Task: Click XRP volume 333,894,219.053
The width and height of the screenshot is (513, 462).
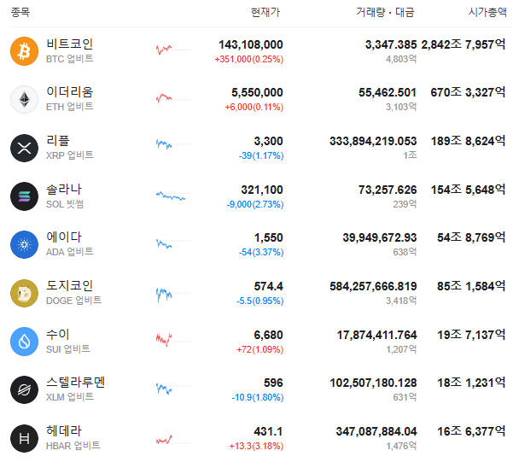Action: (x=373, y=141)
